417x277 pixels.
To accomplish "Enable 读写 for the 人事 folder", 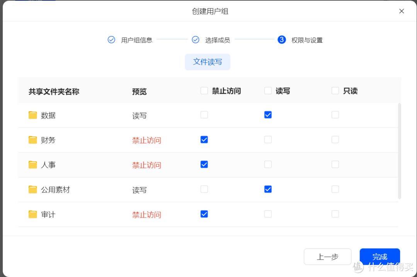I will point(268,164).
